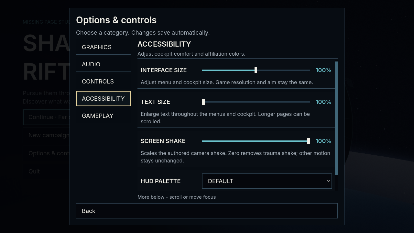Click the "More below" scroll hint text
Screen dimensions: 414x233
(x=177, y=197)
